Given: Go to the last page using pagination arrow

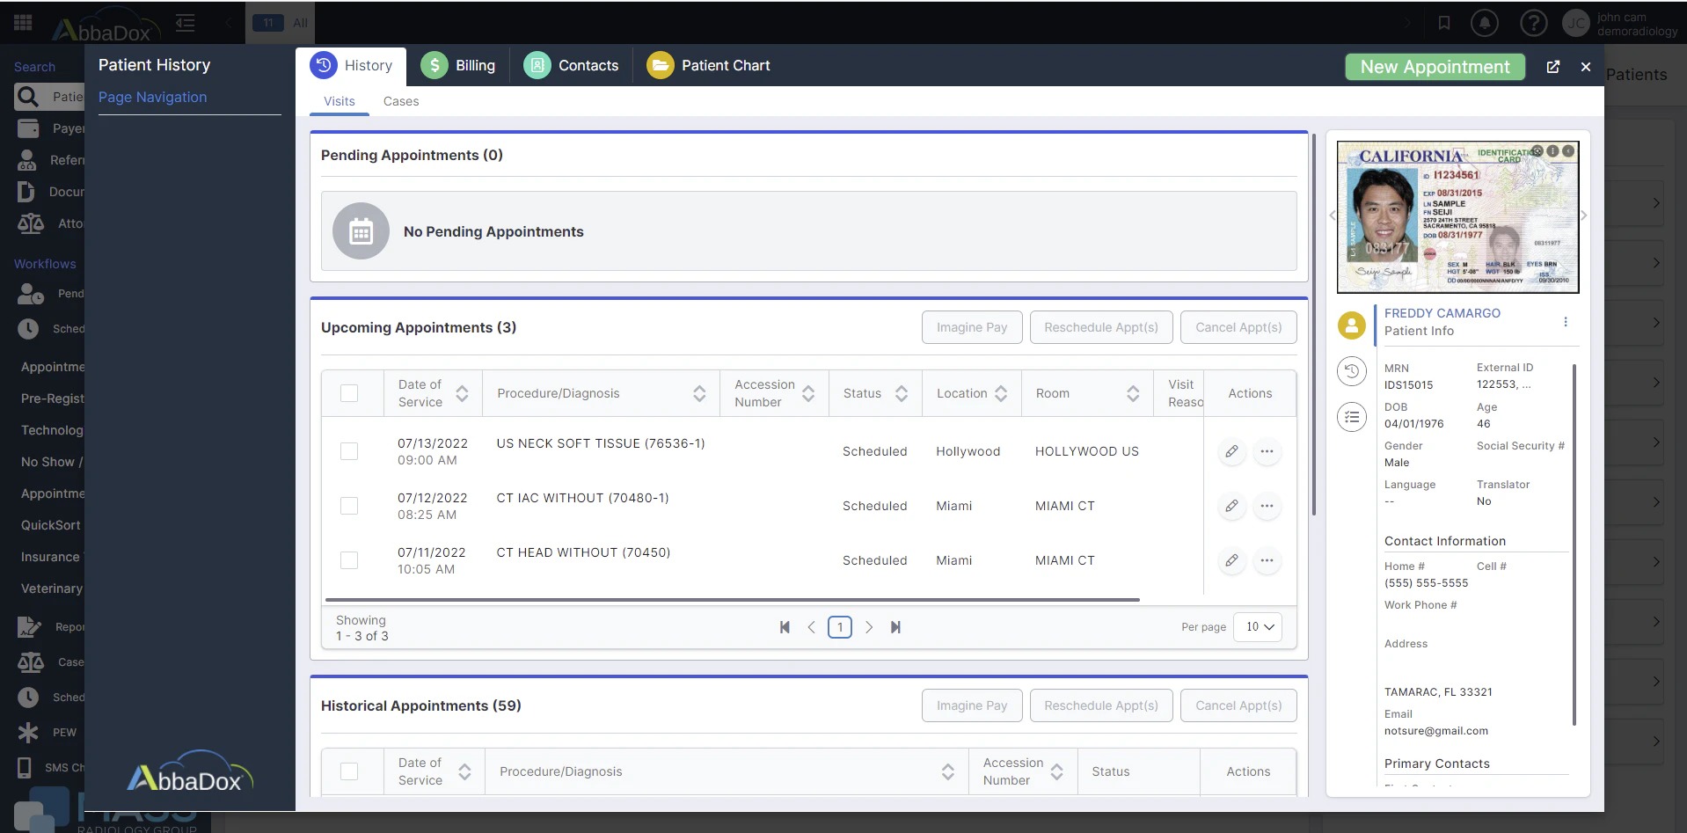Looking at the screenshot, I should pos(896,627).
